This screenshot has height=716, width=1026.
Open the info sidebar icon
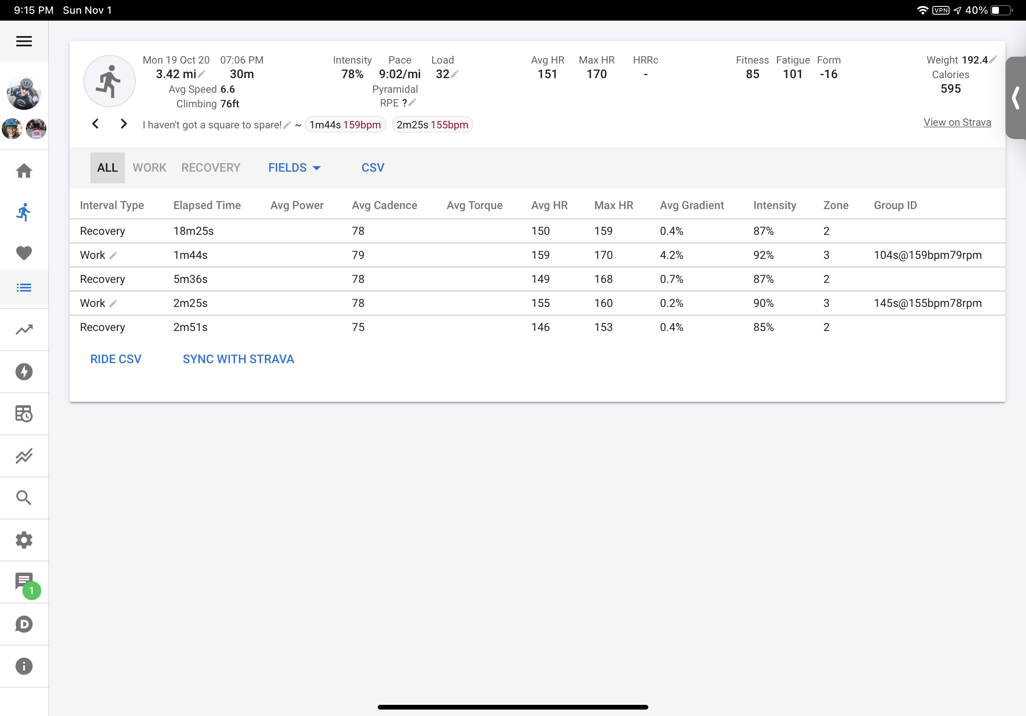24,666
